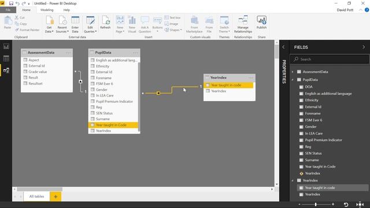
Task: Switch to the Help ribbon tab
Action: point(66,10)
